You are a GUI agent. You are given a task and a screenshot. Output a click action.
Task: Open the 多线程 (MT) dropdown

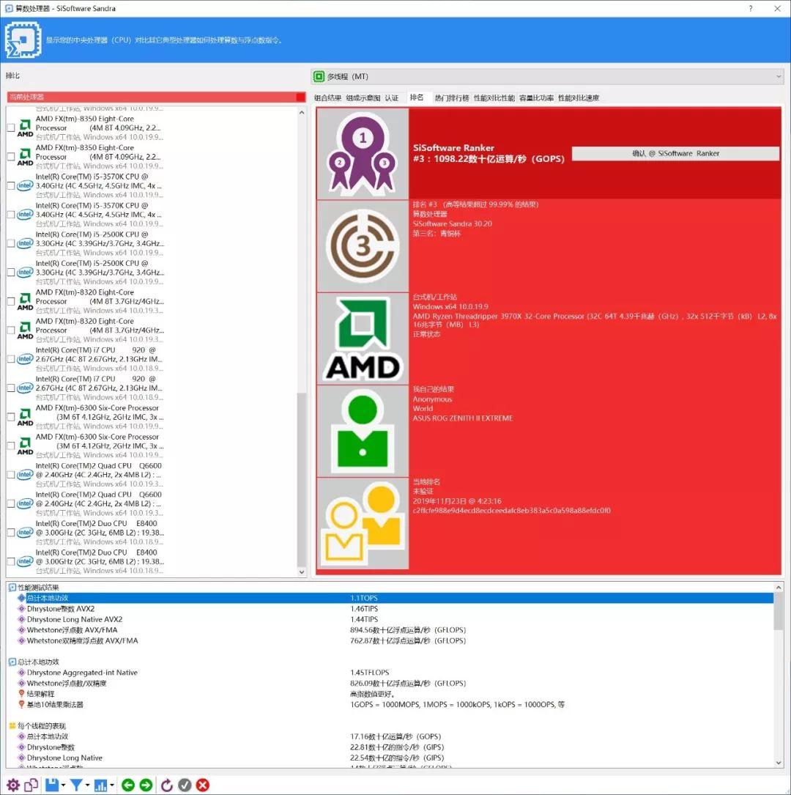click(547, 76)
